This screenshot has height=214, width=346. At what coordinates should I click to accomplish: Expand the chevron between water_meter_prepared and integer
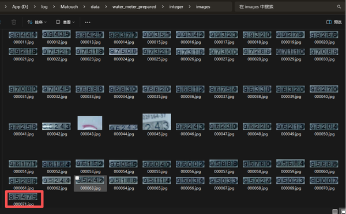163,7
